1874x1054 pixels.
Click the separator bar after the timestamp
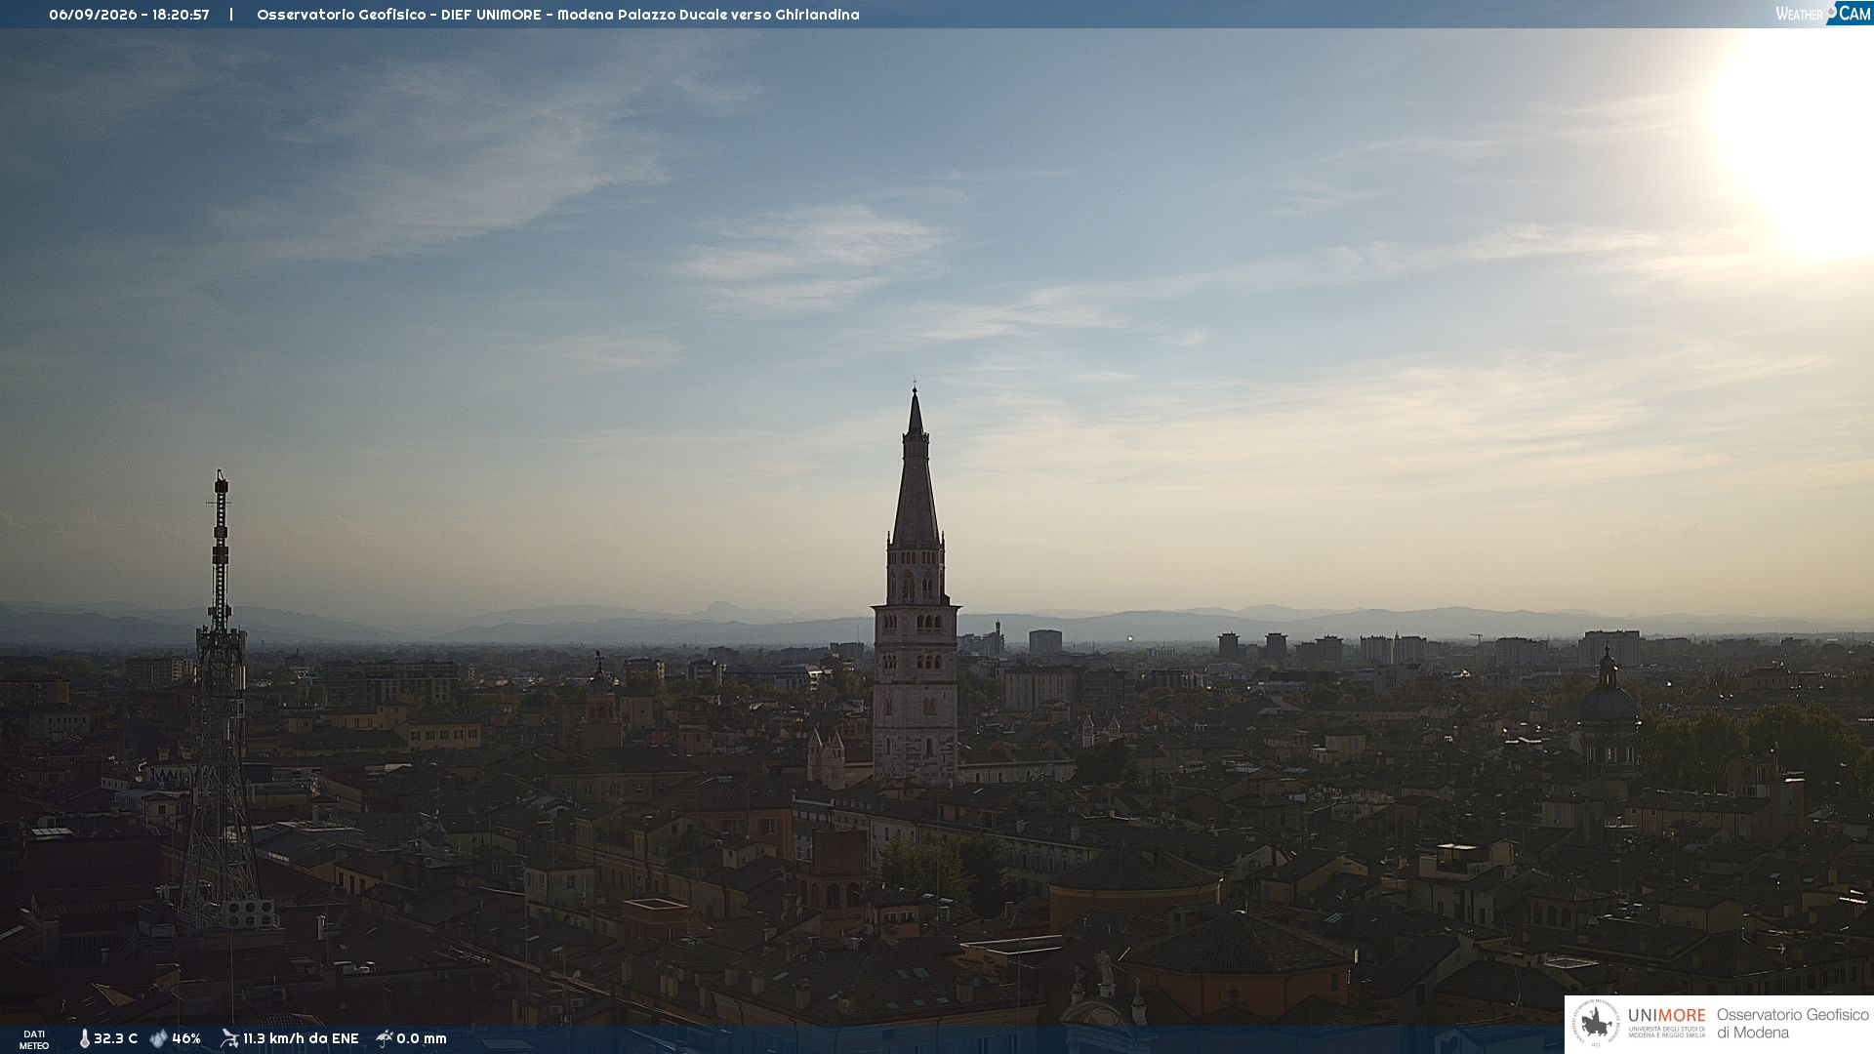(231, 15)
